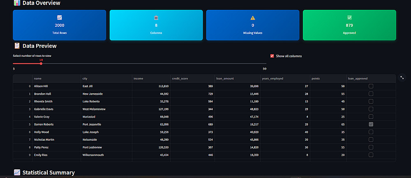Select the loan_amount column header
The width and height of the screenshot is (411, 178).
(238, 79)
